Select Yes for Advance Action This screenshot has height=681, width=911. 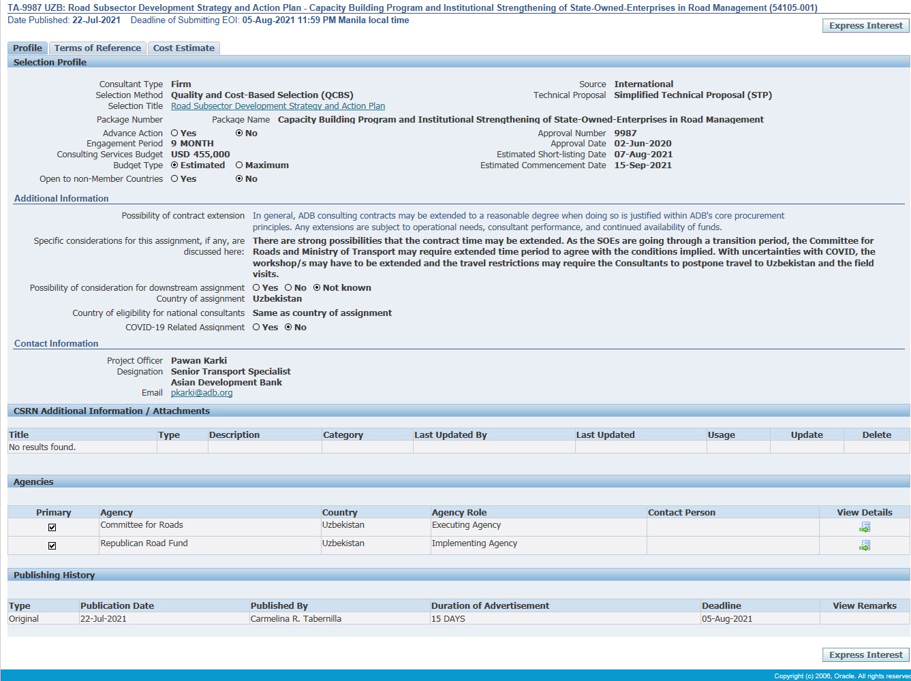[x=175, y=133]
